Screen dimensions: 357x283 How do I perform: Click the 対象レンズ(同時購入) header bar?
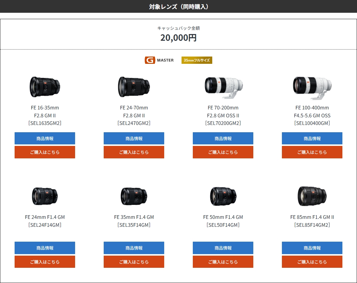178,6
